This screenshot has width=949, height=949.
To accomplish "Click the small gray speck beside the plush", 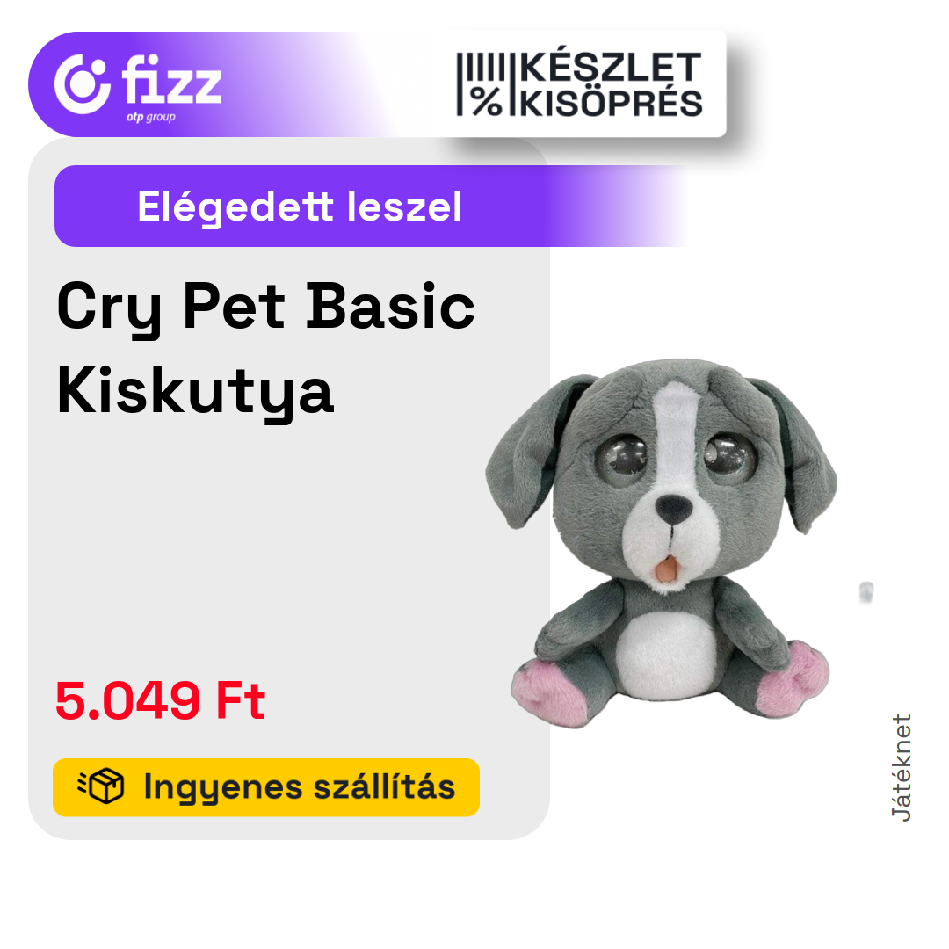I will (866, 592).
